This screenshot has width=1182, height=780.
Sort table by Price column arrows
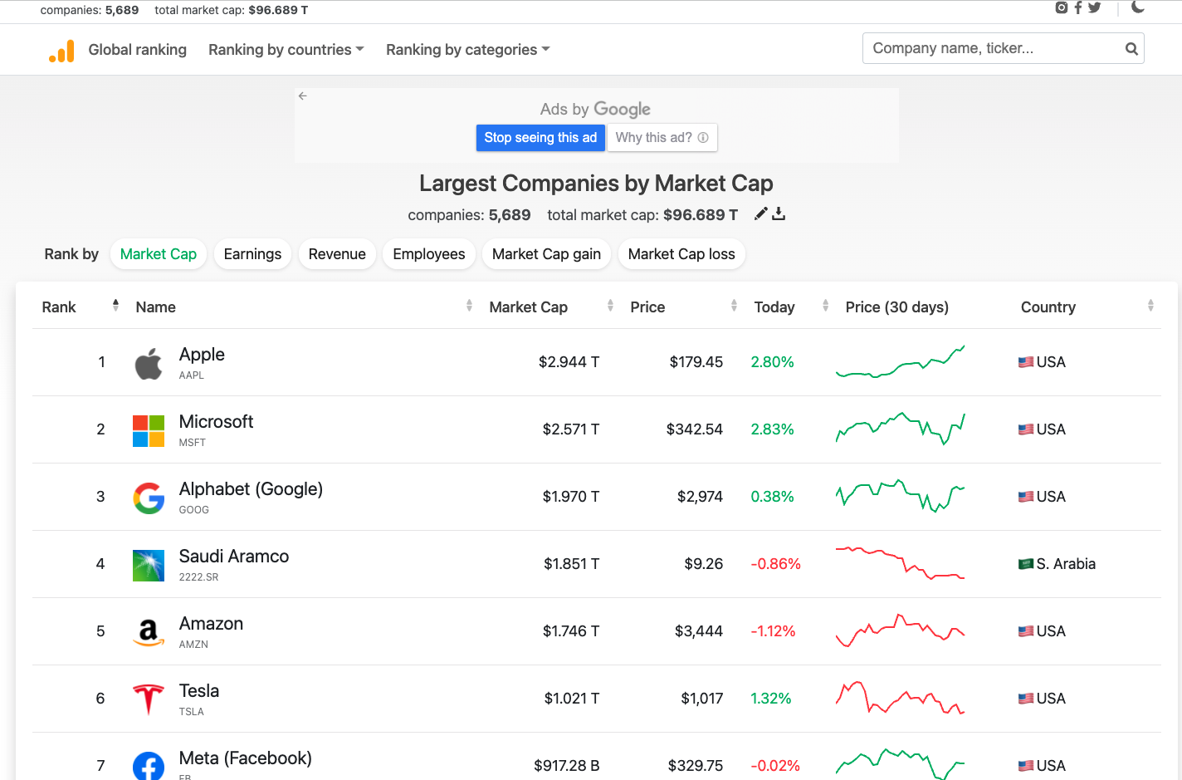734,306
